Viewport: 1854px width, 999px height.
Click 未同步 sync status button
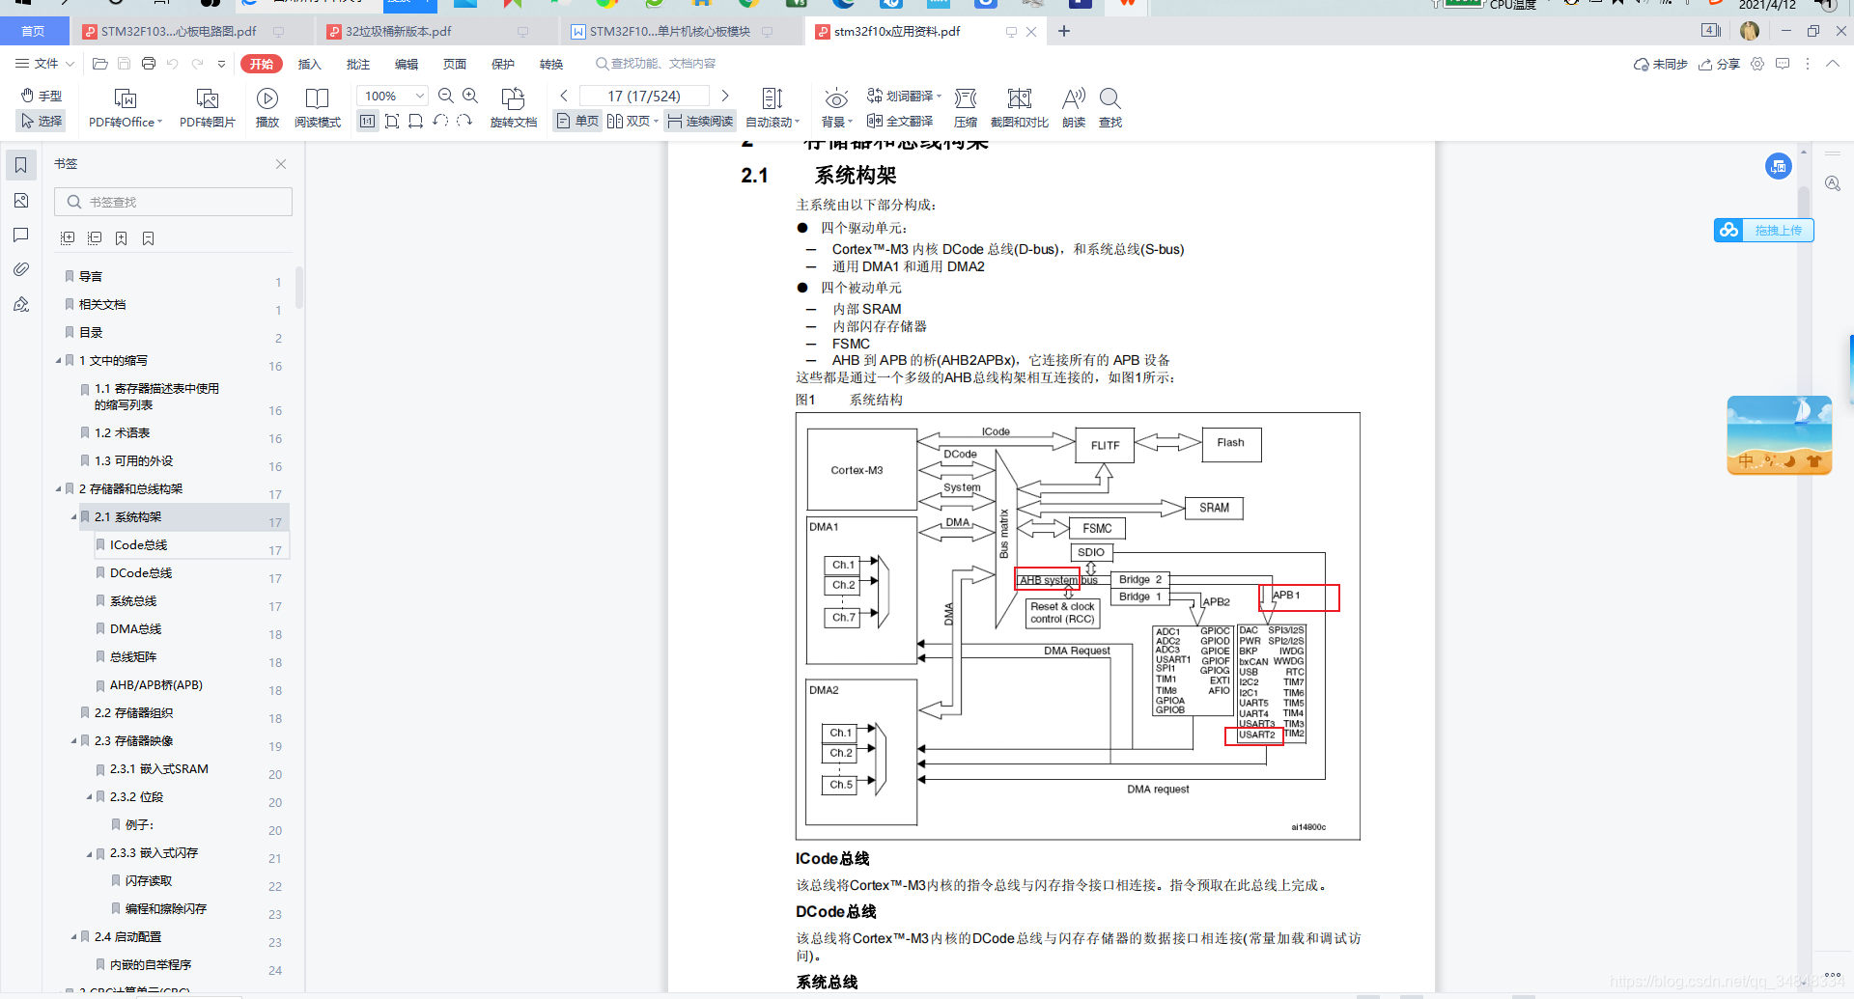(x=1660, y=64)
